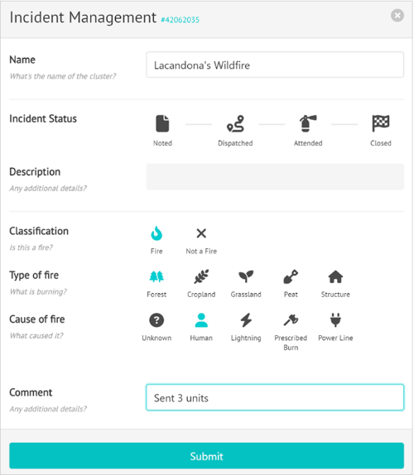Screen dimensions: 414x475
Task: Set cause of fire to Unknown
Action: (x=156, y=320)
